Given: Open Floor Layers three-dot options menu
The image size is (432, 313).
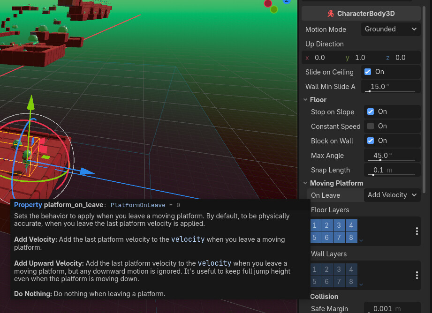Looking at the screenshot, I should (x=417, y=231).
